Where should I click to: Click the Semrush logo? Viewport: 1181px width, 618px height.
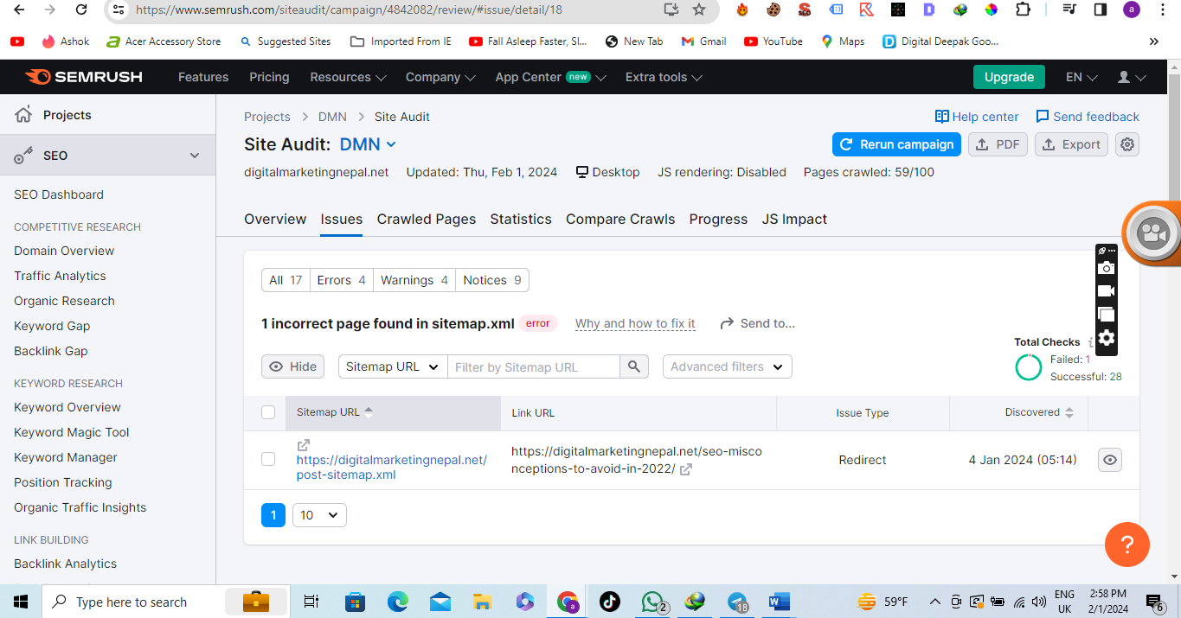click(x=84, y=77)
